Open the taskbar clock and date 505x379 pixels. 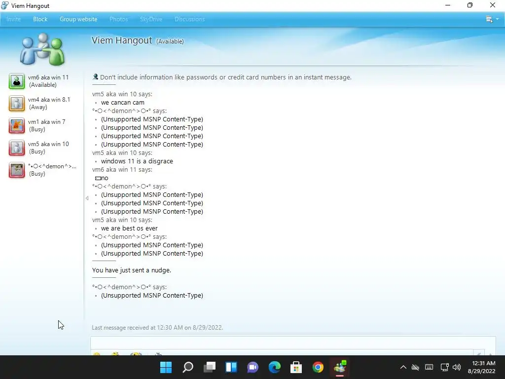(x=482, y=367)
